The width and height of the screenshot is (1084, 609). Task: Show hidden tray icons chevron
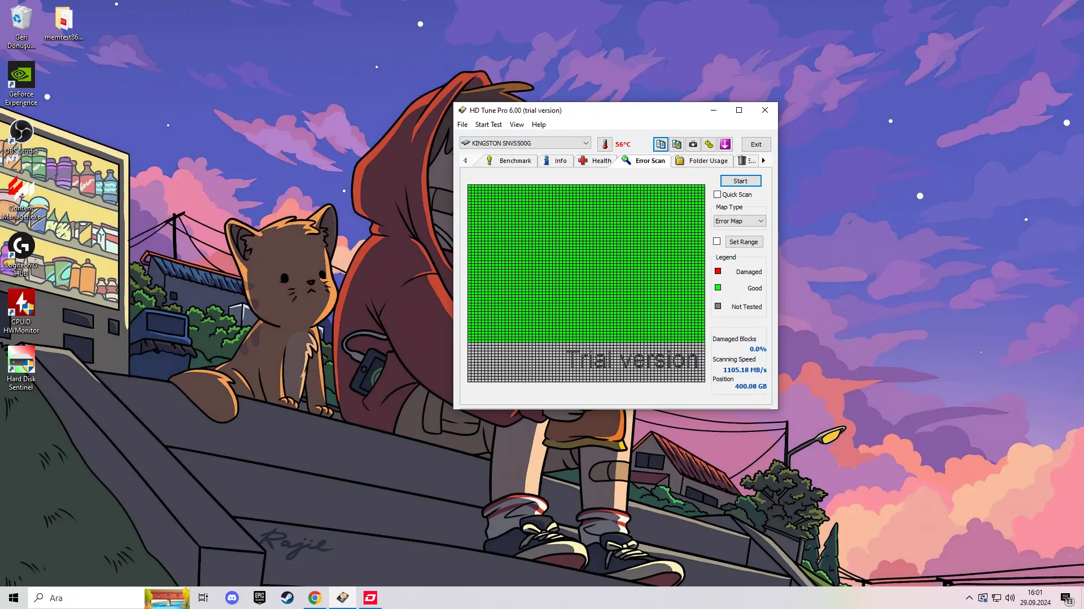coord(969,598)
